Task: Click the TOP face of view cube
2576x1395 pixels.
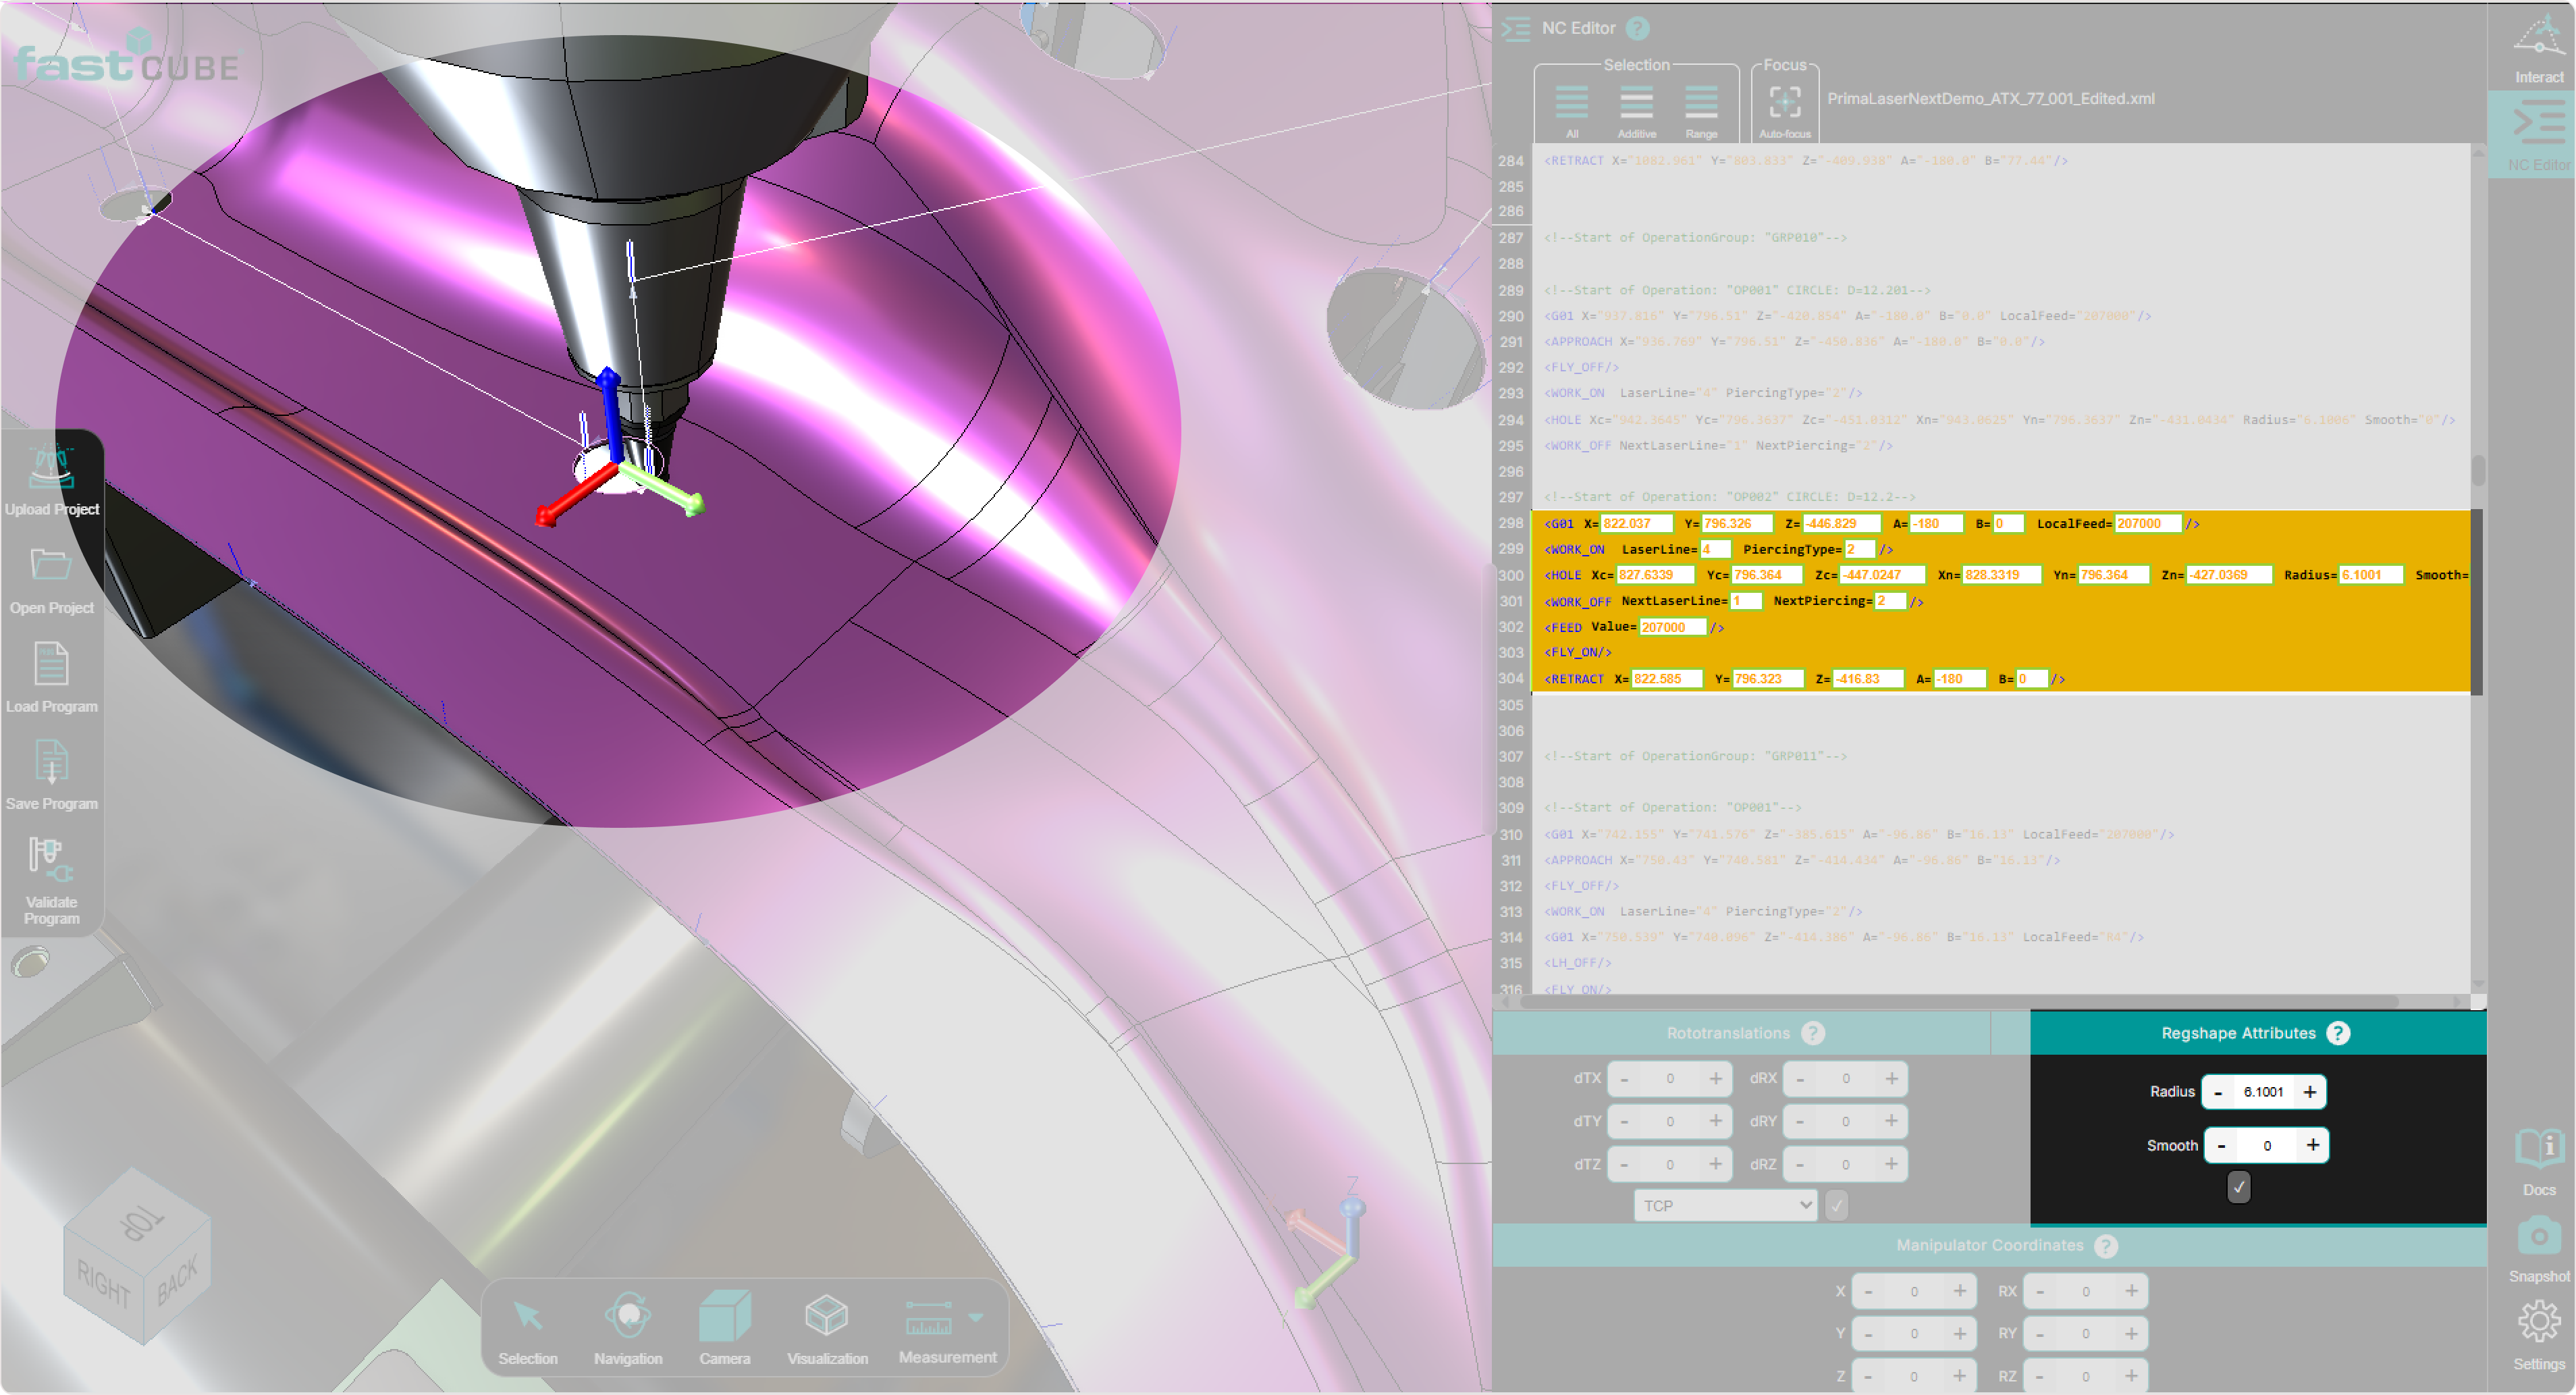Action: (141, 1222)
